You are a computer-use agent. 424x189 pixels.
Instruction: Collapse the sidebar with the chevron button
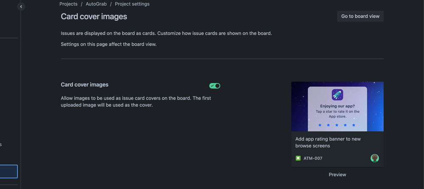21,6
